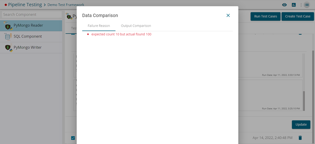Click the red status dot by Pipeline Testing
Screen dimensions: 315x144
(6, 5)
